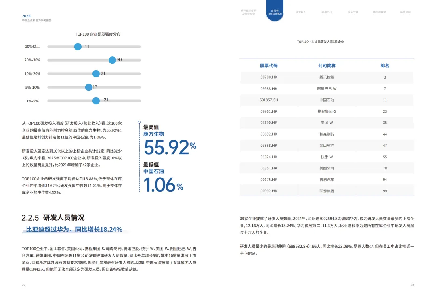
Task: Click the chart title TOP100 企业研发强度分布
Action: click(x=98, y=34)
